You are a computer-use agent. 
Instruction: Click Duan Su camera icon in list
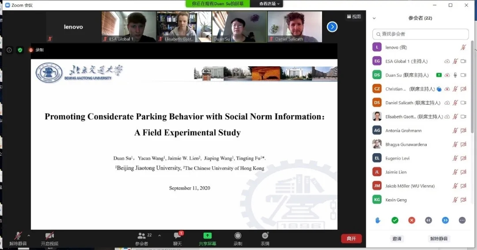point(463,75)
